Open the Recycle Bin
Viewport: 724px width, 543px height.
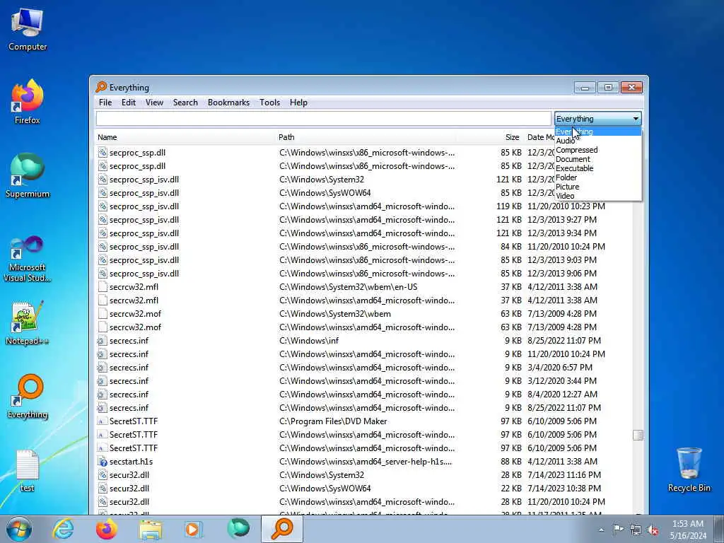click(x=689, y=469)
